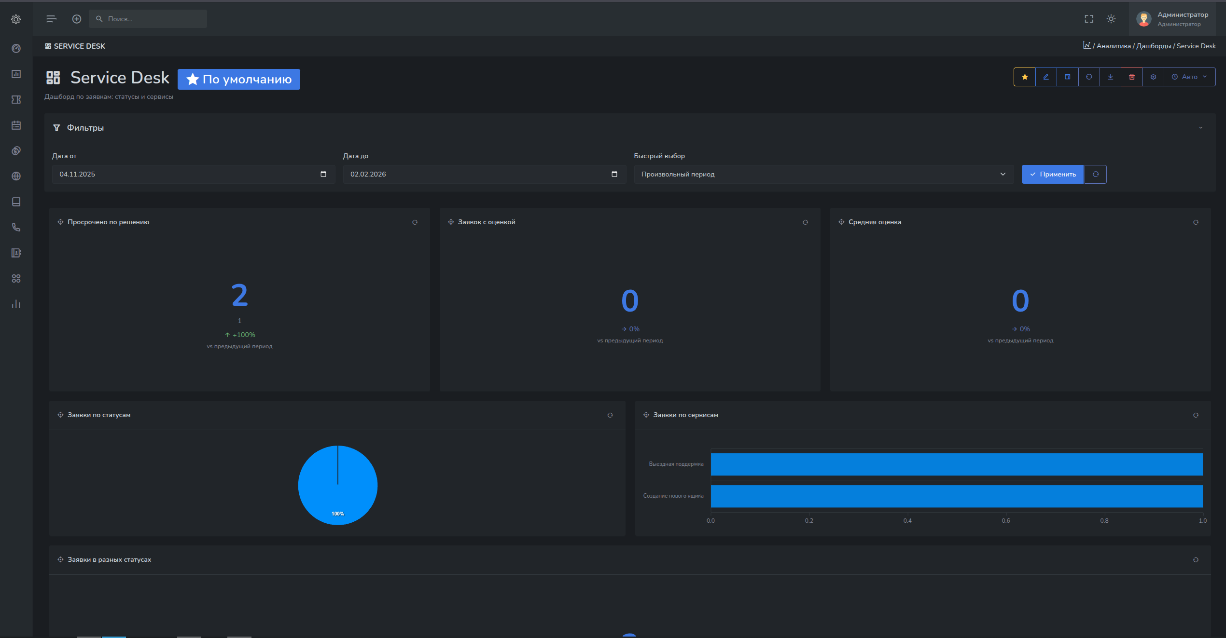Click the add plus circle icon in header
The width and height of the screenshot is (1226, 638).
(77, 19)
